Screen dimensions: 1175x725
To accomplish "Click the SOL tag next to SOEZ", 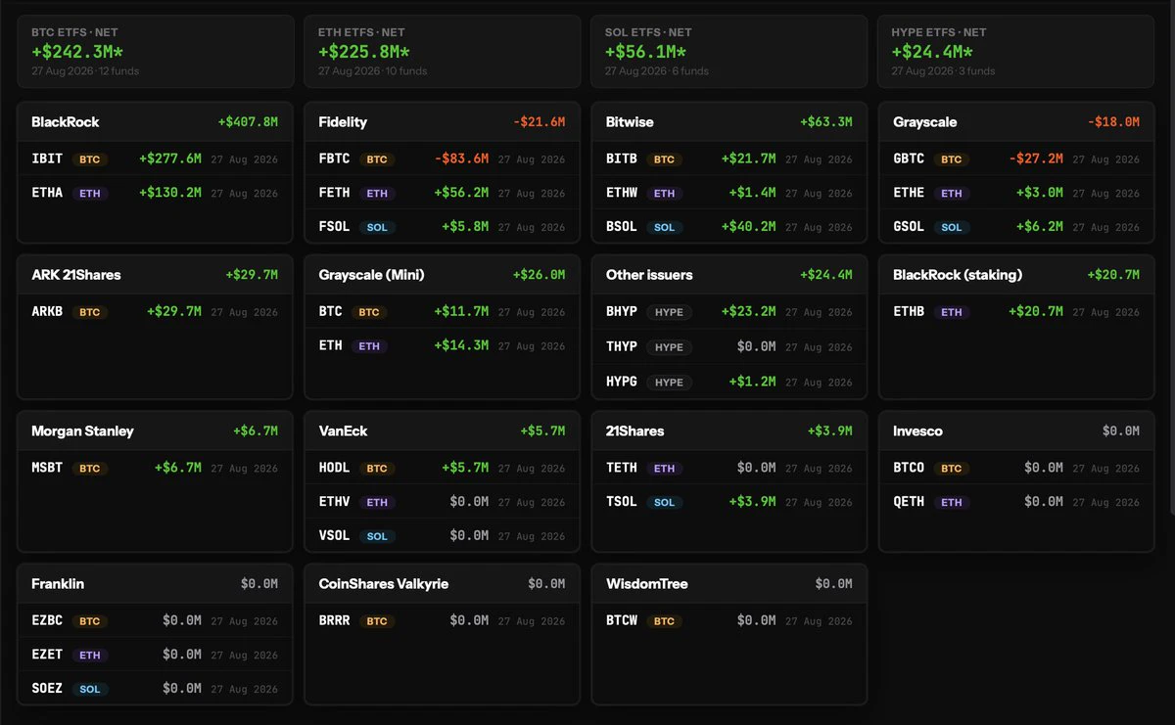I will [90, 689].
